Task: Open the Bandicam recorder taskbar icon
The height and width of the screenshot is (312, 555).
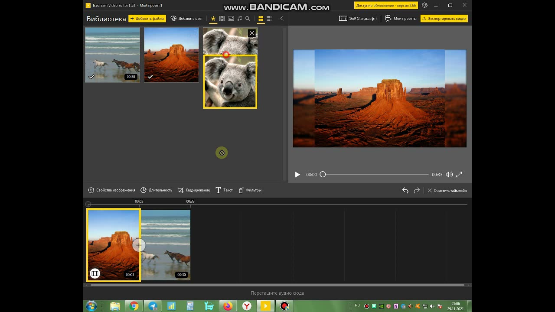Action: pos(284,306)
